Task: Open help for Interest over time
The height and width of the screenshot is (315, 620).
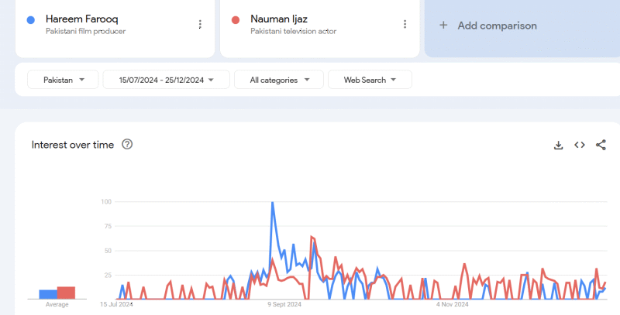Action: tap(127, 145)
